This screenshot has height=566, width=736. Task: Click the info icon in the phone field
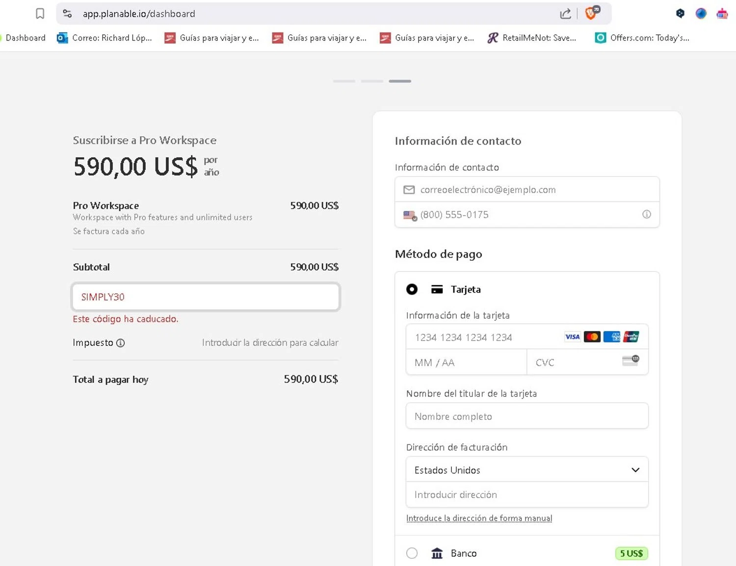(647, 214)
